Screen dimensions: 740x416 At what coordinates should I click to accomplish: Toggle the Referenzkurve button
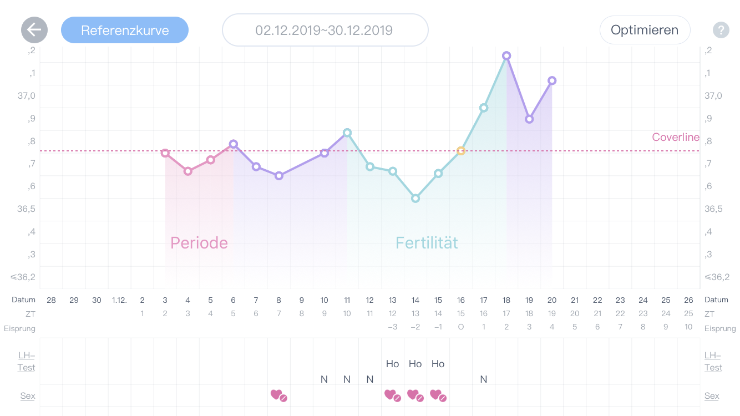[125, 30]
